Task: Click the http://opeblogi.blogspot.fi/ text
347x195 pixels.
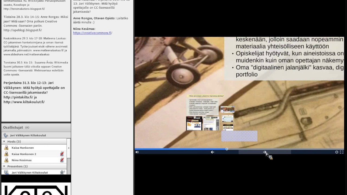Action: tap(23, 30)
